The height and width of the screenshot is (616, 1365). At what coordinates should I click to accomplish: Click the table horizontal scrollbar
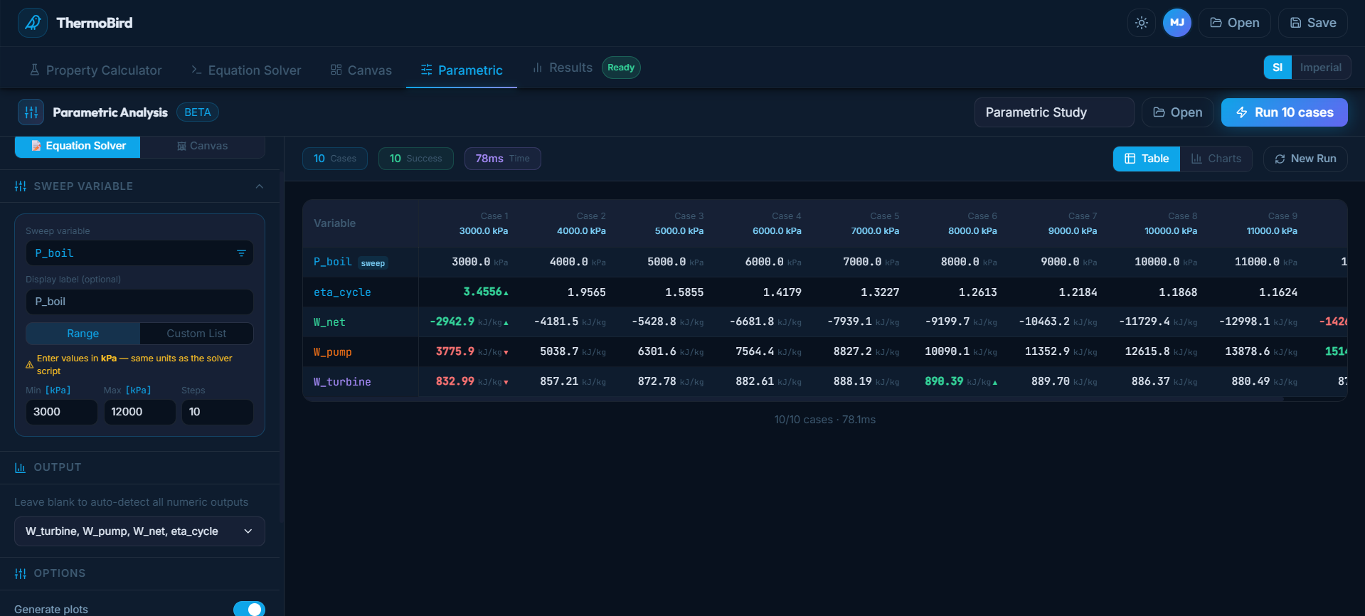[x=793, y=399]
